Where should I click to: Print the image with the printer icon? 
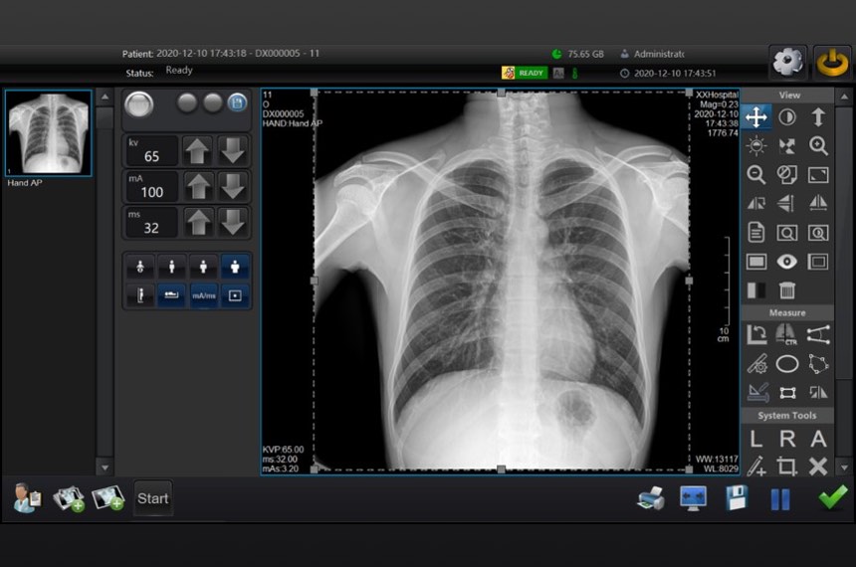pos(650,498)
